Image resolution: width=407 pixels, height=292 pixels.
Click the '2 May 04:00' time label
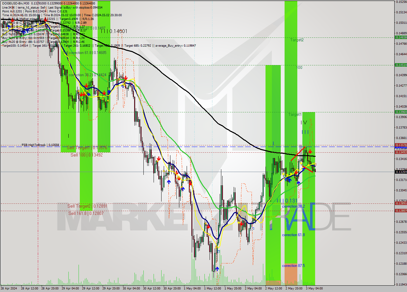coord(253,289)
